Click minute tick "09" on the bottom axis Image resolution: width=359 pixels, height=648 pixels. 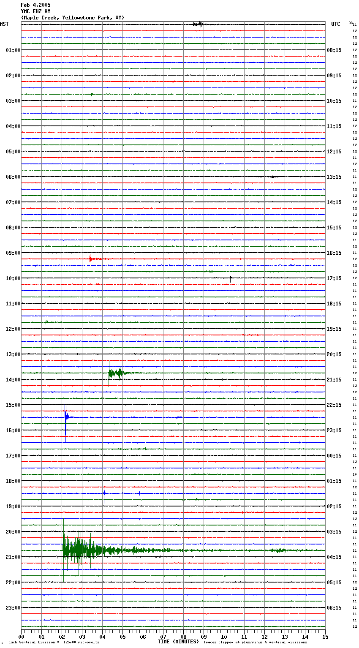204,637
